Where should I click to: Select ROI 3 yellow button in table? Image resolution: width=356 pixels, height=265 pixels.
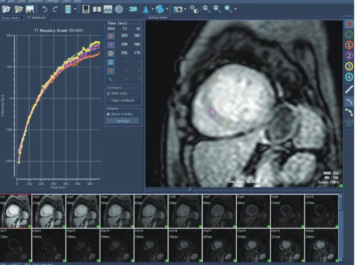111,53
